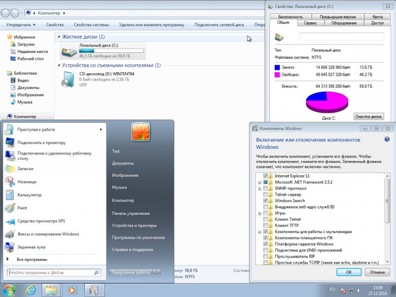Click the Очистка диска button
Screen dimensions: 396x297
[x=368, y=116]
